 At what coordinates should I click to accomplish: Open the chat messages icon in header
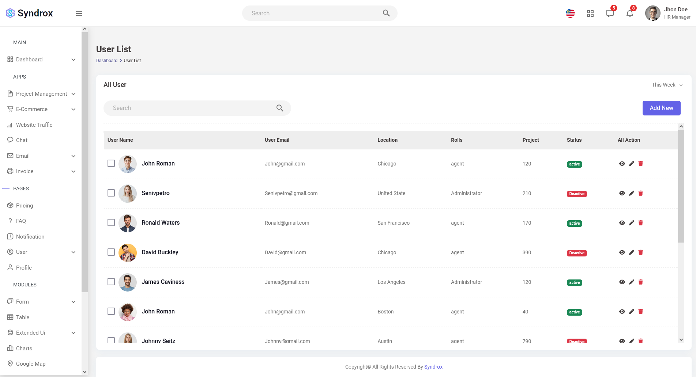610,14
